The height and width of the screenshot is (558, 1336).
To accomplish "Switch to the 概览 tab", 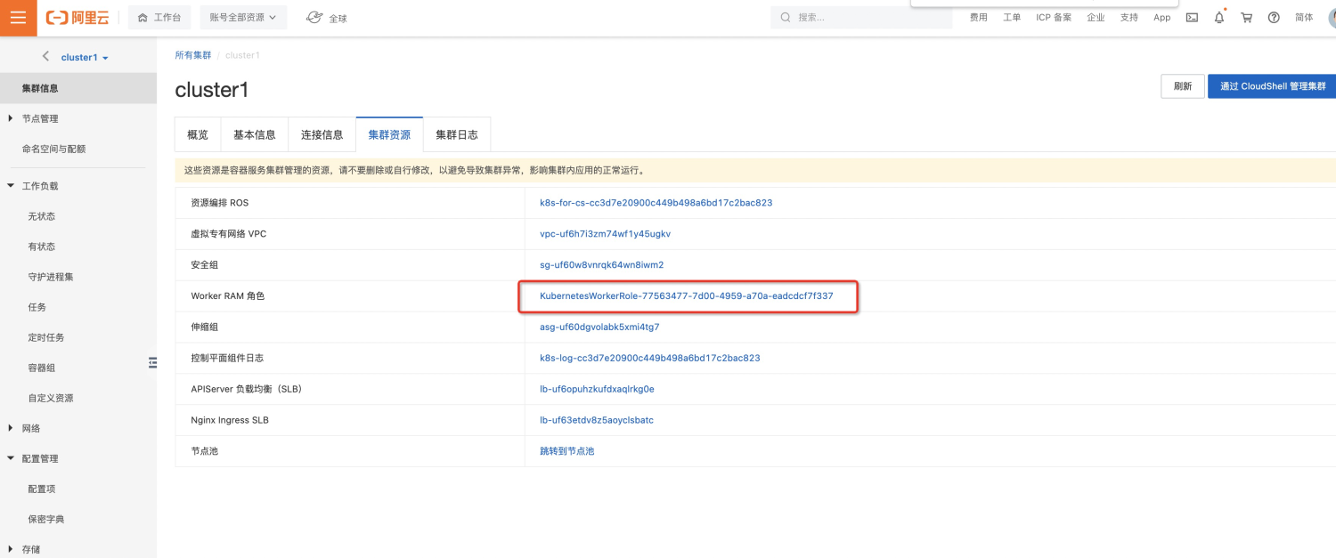I will click(x=198, y=135).
